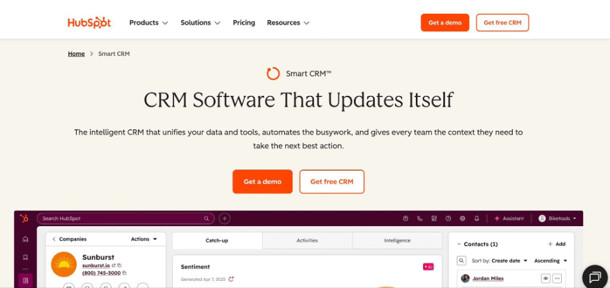Copy the phone number with its copy icon
The height and width of the screenshot is (288, 610).
(124, 273)
